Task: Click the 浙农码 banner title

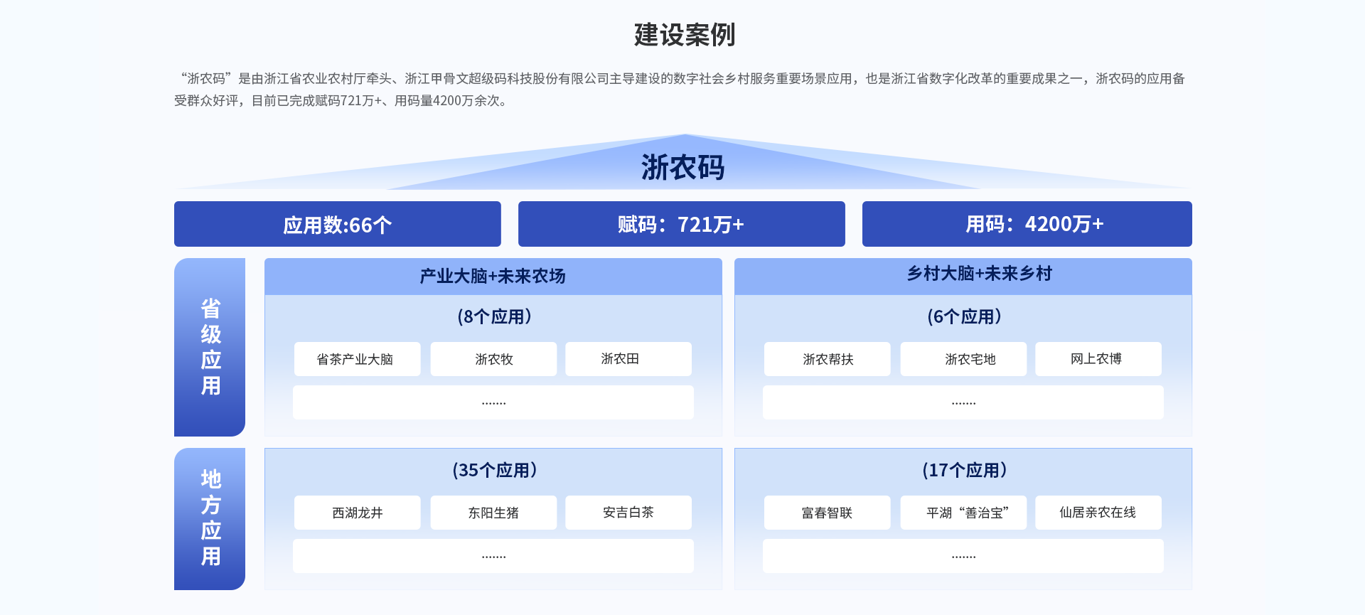Action: (682, 168)
